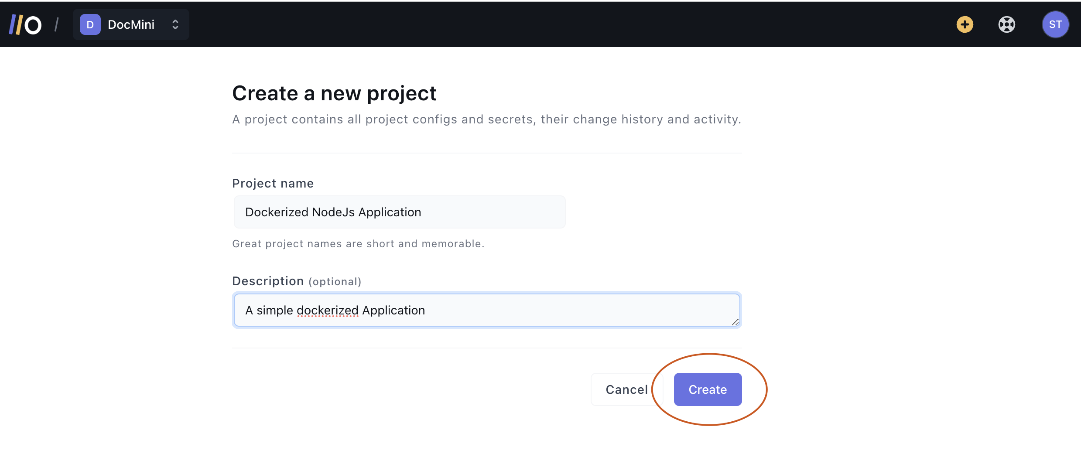Click the purple D workspace badge
The width and height of the screenshot is (1081, 471).
tap(90, 25)
